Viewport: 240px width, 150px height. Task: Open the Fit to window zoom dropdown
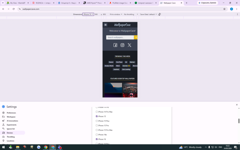click(x=116, y=14)
